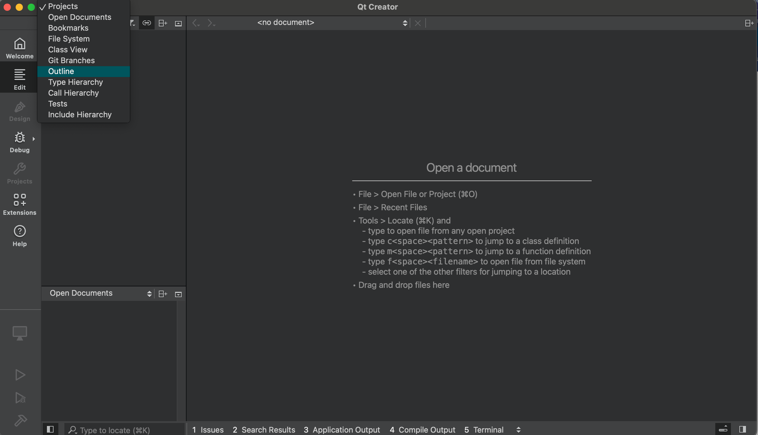Click the Run play button
Screen dimensions: 758x435
tap(20, 375)
